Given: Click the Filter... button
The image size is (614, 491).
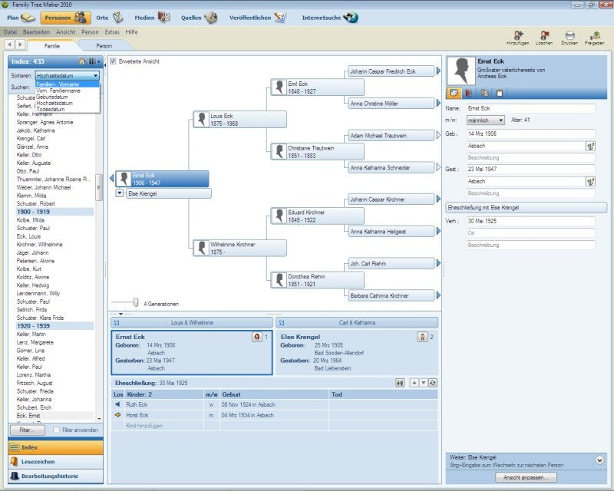Looking at the screenshot, I should click(x=28, y=430).
